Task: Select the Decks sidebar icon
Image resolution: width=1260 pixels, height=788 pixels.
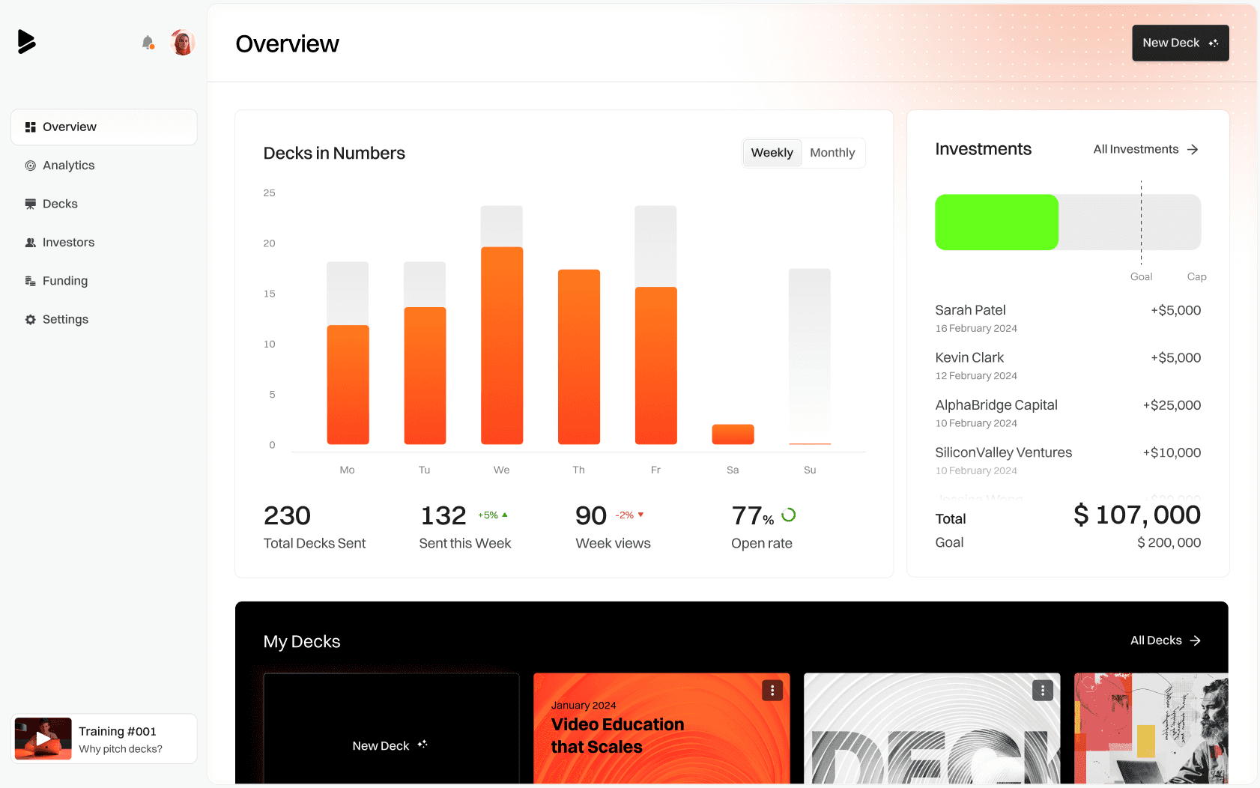Action: [31, 204]
